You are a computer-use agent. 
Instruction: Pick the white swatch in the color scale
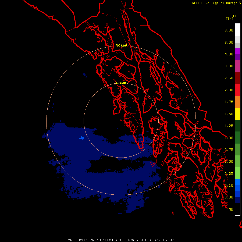(x=237, y=30)
